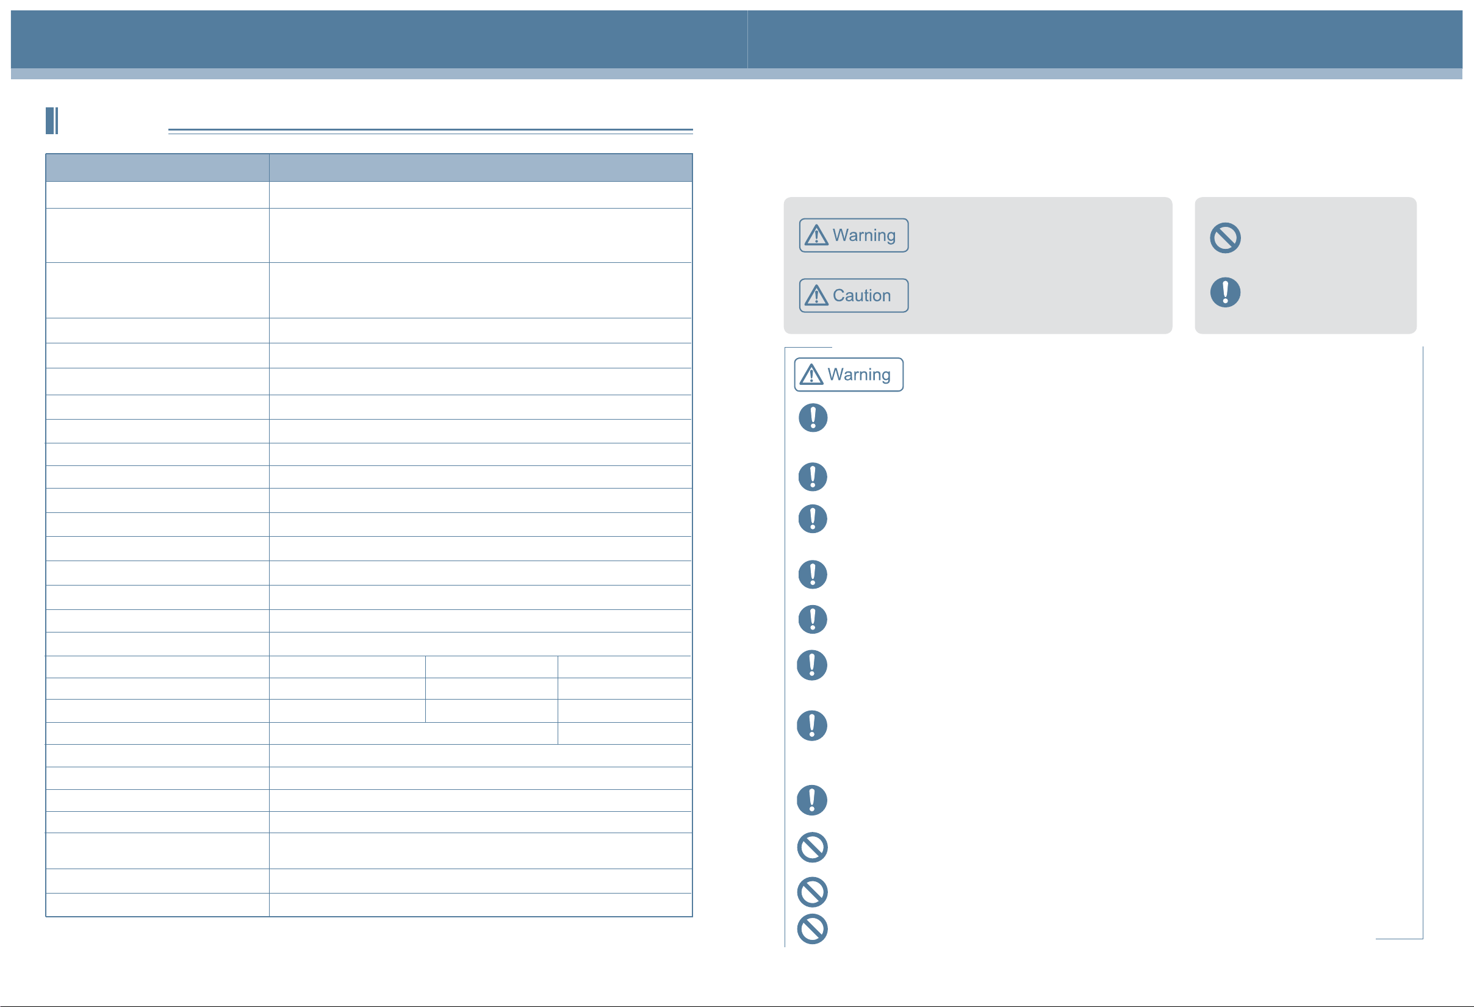Click the bottom-most prohibition icon in the Warning list
The width and height of the screenshot is (1474, 1007).
coord(812,929)
